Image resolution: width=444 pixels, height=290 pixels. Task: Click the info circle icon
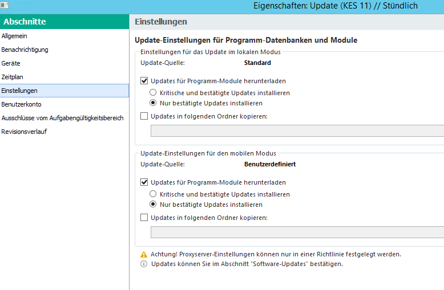point(144,264)
